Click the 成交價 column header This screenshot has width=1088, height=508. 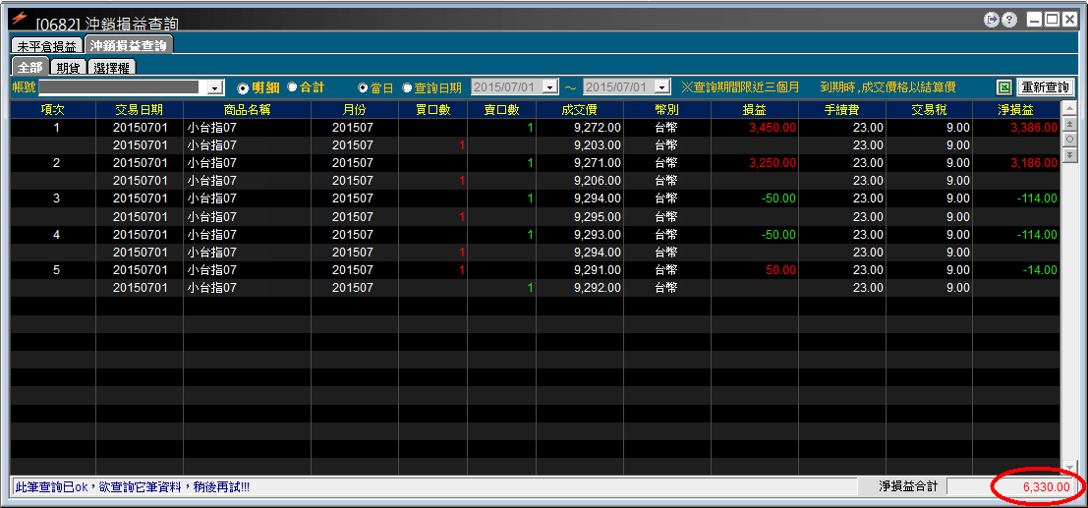[580, 110]
